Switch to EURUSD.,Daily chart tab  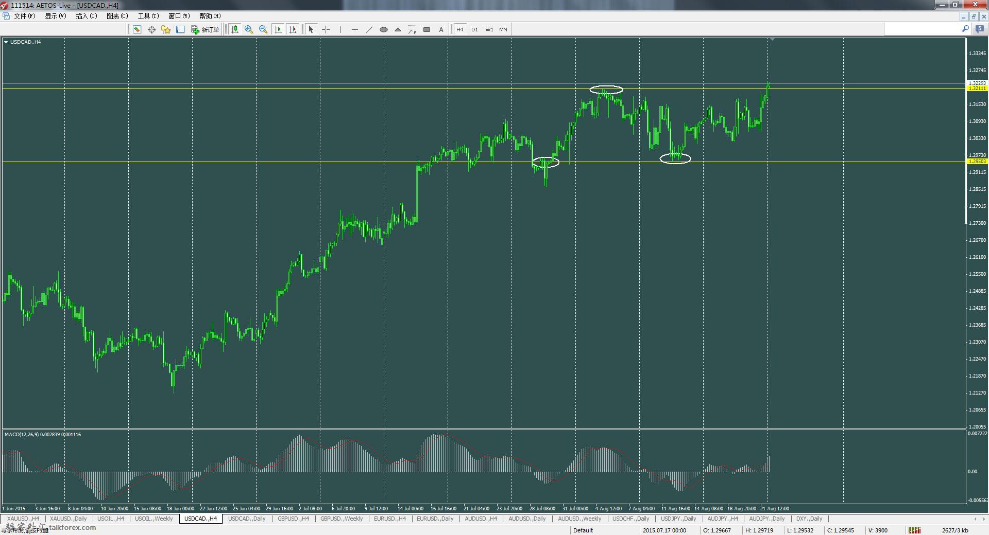click(x=435, y=519)
